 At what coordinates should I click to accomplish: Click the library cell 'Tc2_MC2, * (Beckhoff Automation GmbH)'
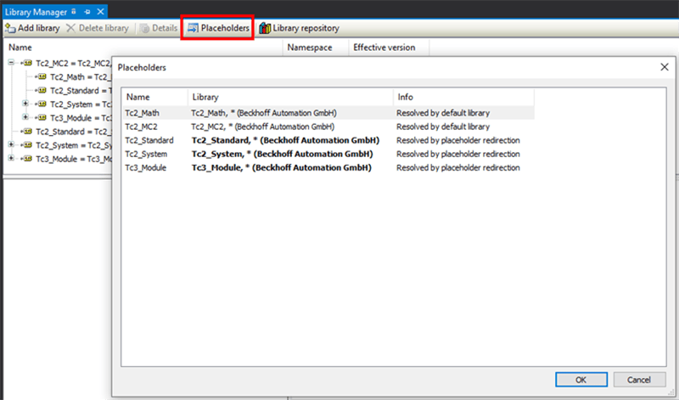(263, 127)
